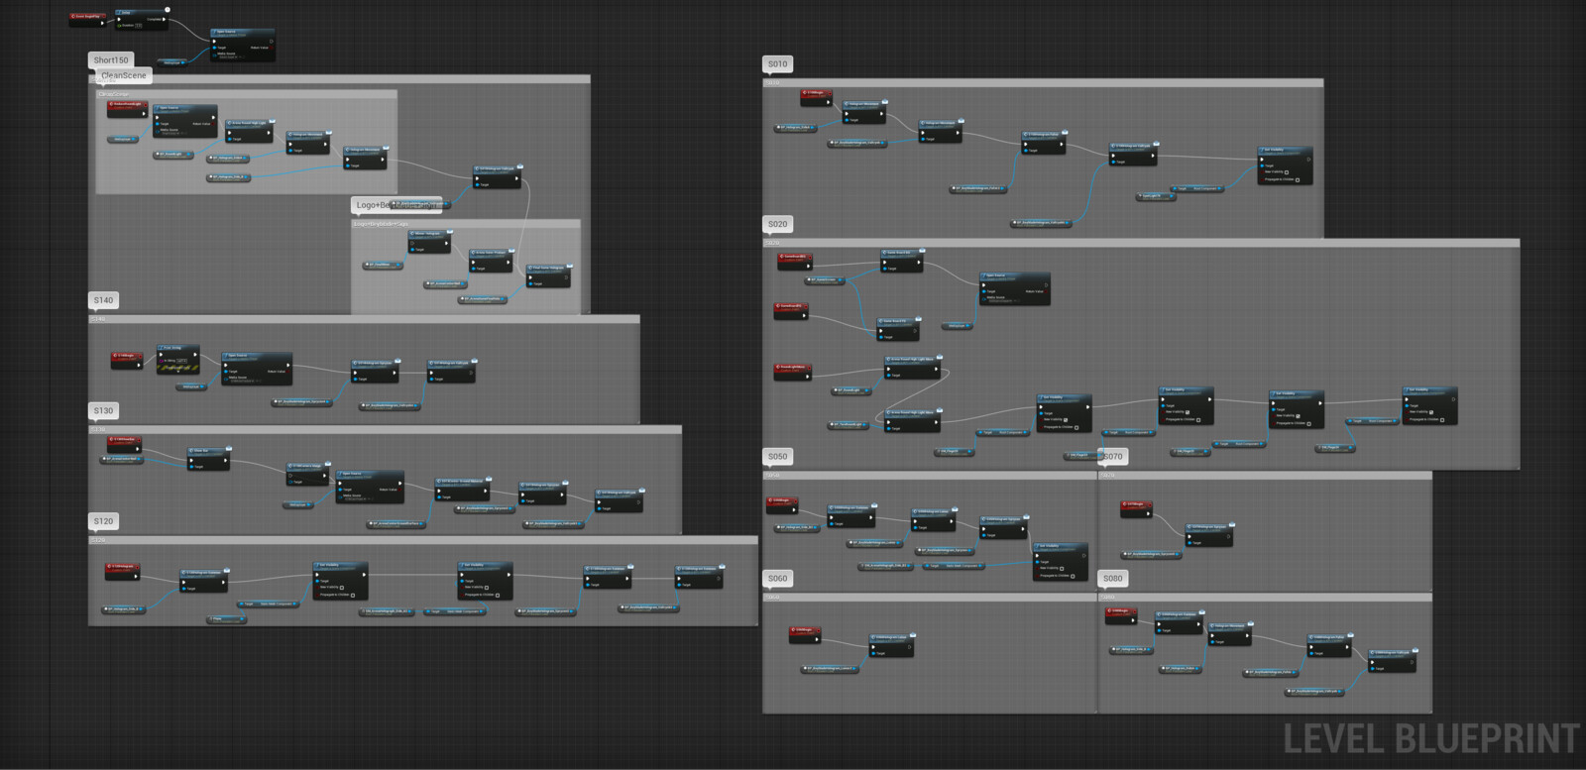Image resolution: width=1586 pixels, height=770 pixels.
Task: Select the red event node in S120
Action: (x=123, y=572)
